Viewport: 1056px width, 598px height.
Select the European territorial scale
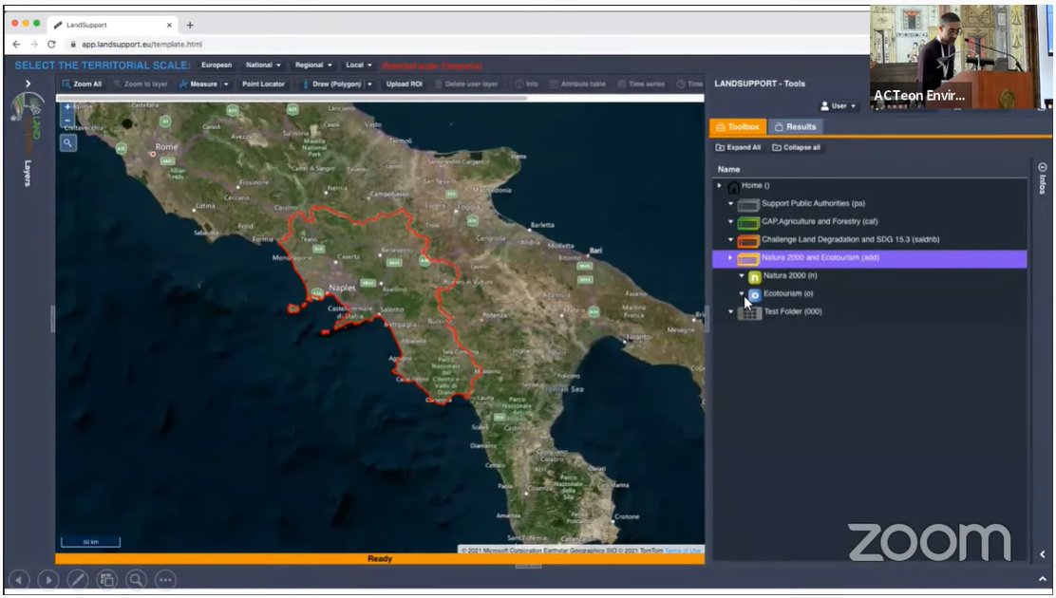pos(217,65)
